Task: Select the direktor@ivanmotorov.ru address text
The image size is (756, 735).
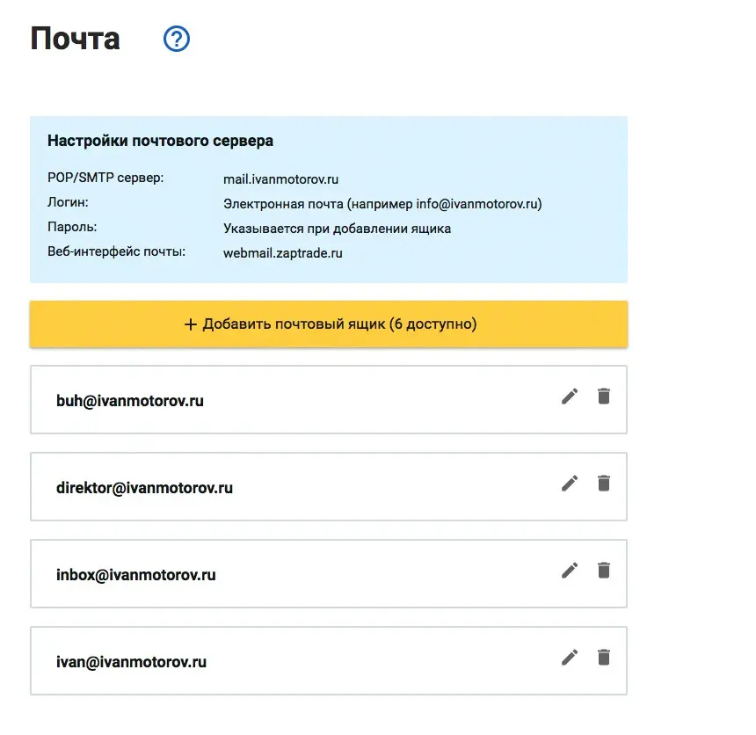Action: point(144,488)
